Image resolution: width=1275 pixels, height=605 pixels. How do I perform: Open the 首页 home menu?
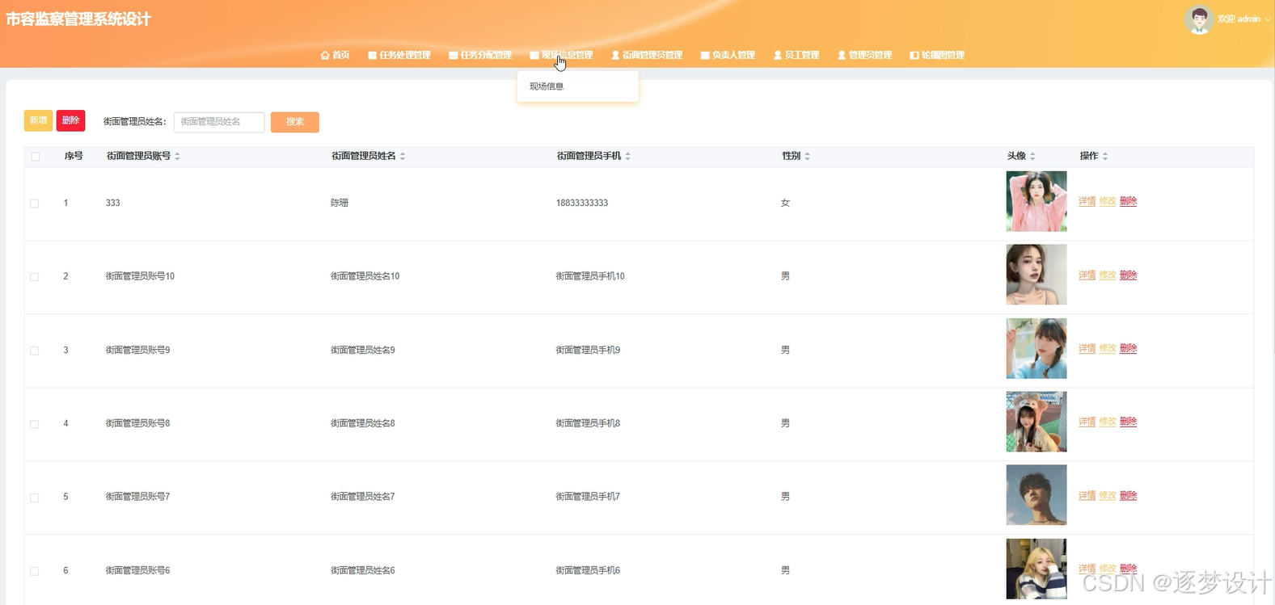click(x=335, y=55)
